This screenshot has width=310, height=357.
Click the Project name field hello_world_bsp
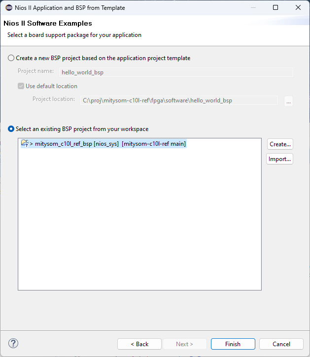176,72
